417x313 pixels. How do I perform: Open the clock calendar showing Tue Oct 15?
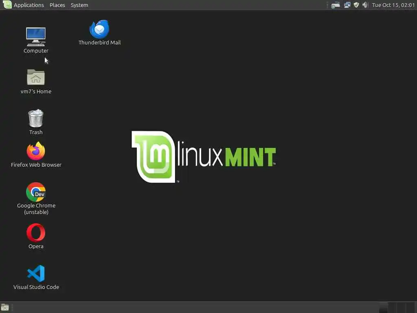(x=393, y=5)
